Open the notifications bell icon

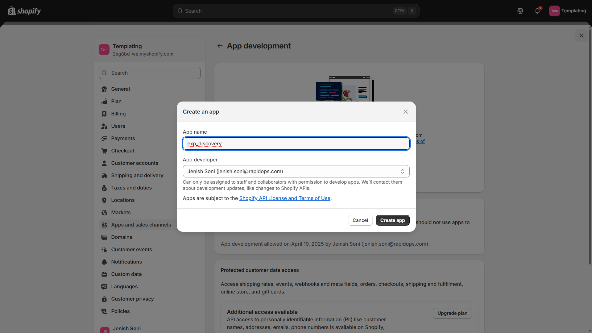[x=537, y=11]
